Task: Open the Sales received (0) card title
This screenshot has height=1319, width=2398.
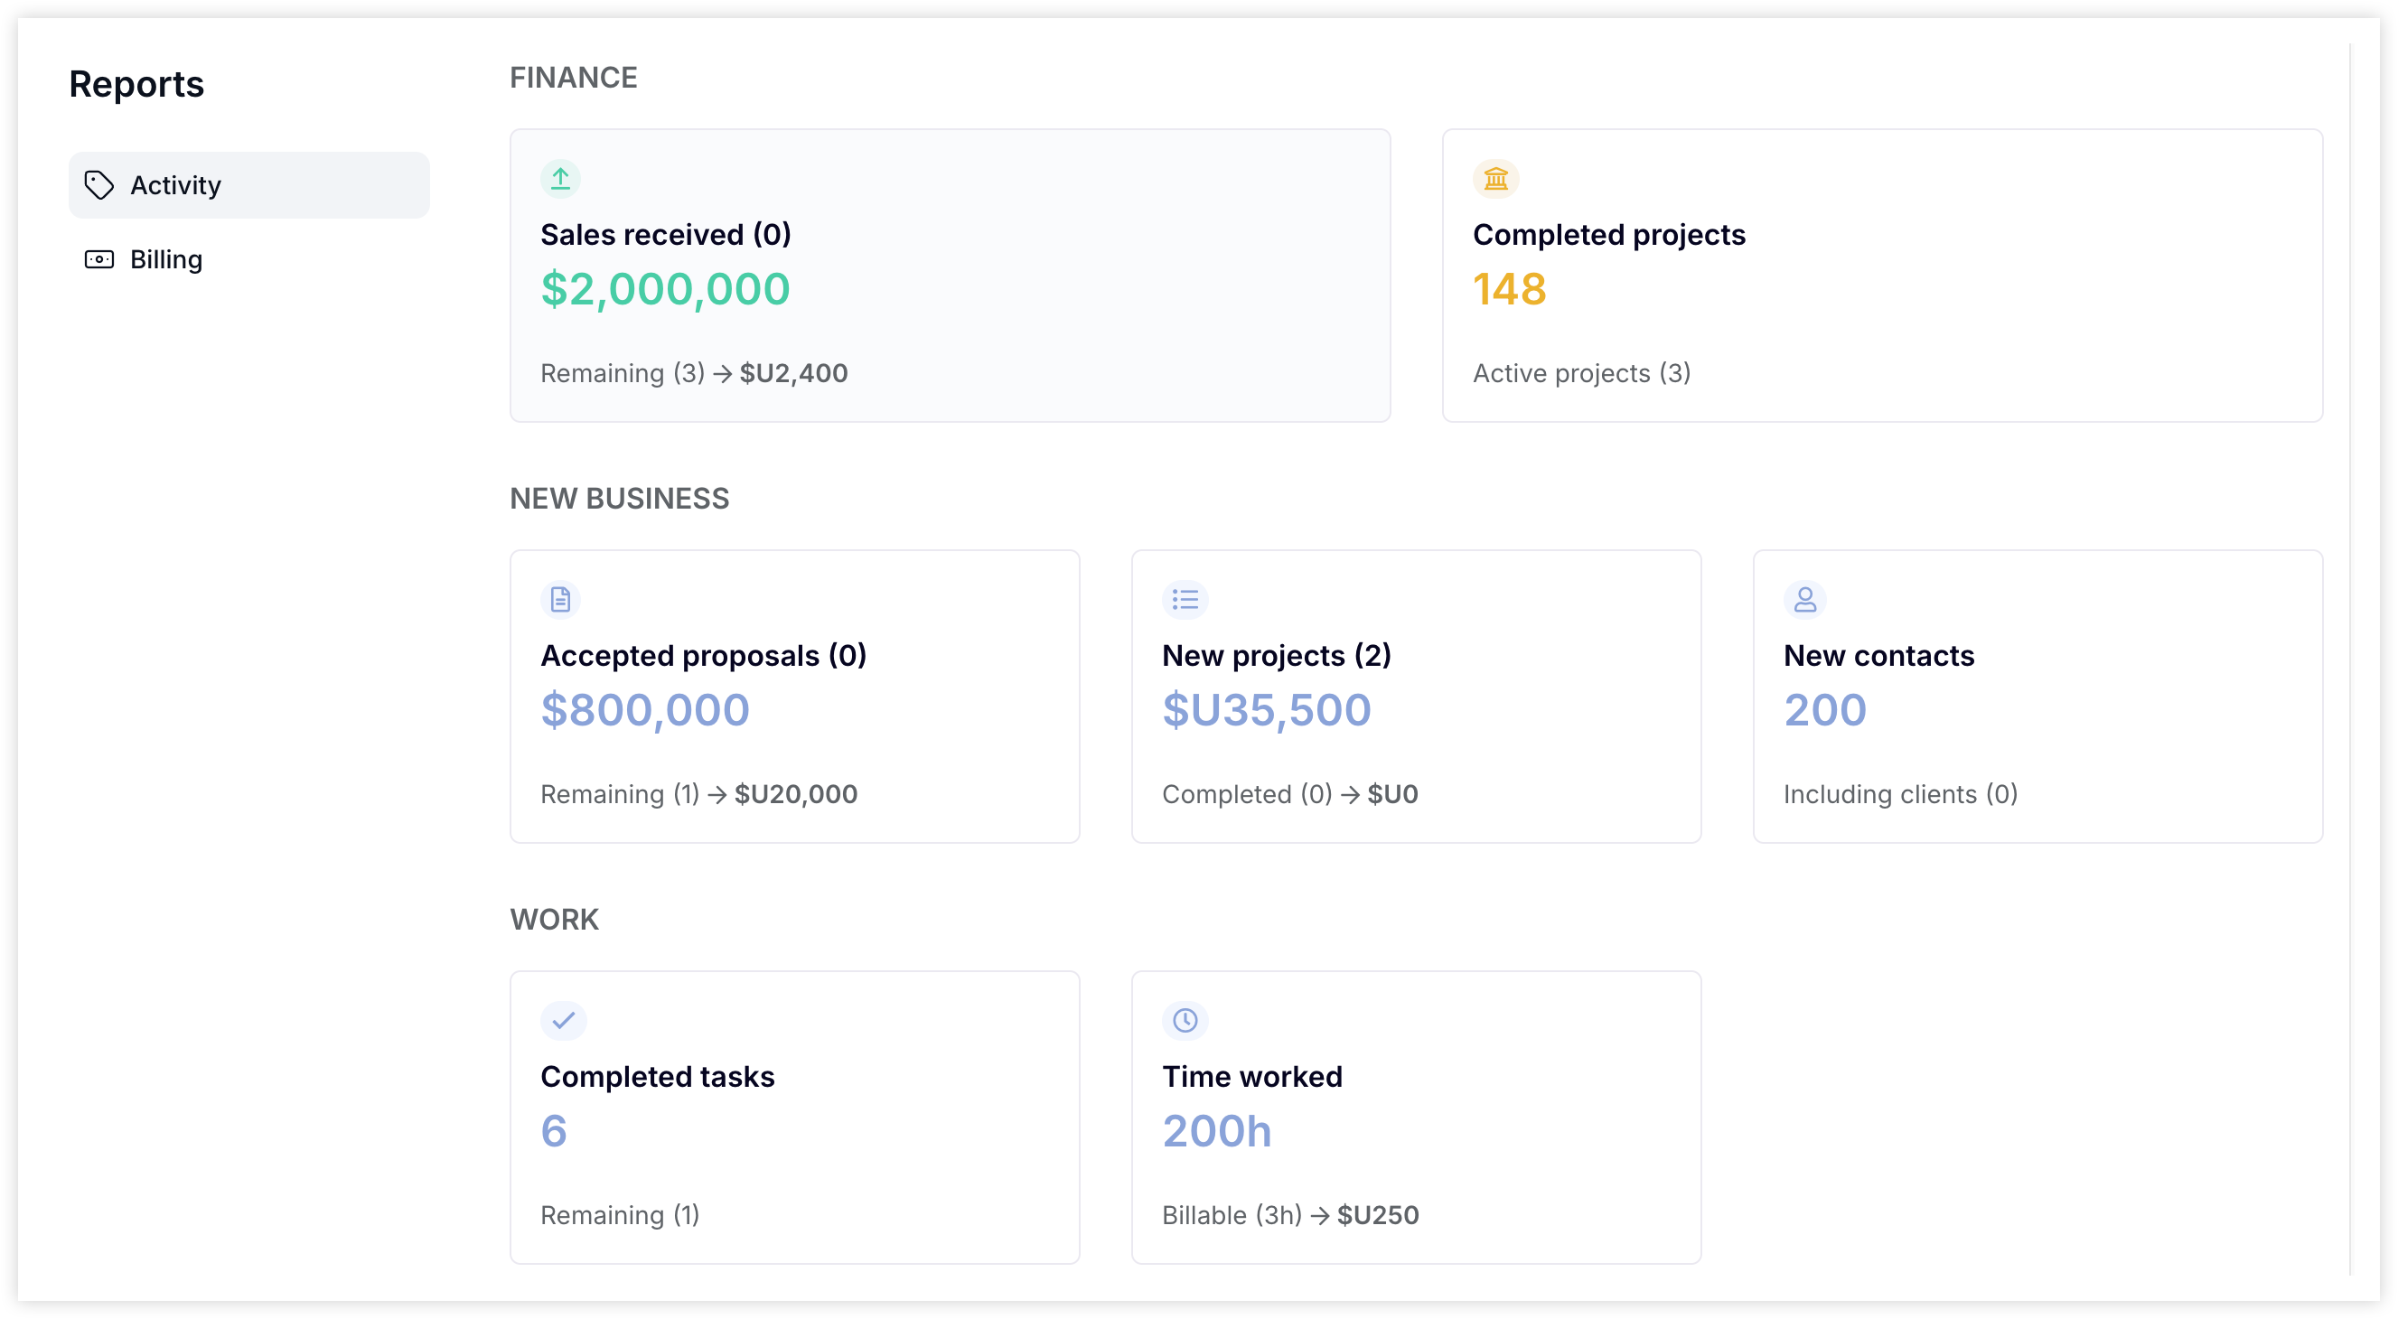Action: (x=666, y=235)
